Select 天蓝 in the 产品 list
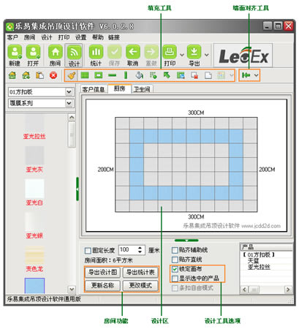 pyautogui.click(x=253, y=261)
